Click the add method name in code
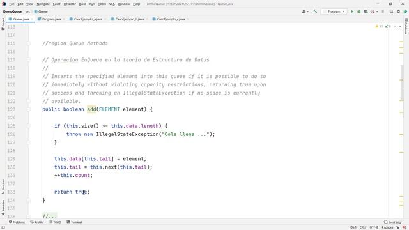 click(x=91, y=109)
